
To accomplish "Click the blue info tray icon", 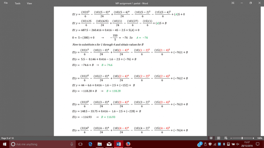I will [x=200, y=144].
